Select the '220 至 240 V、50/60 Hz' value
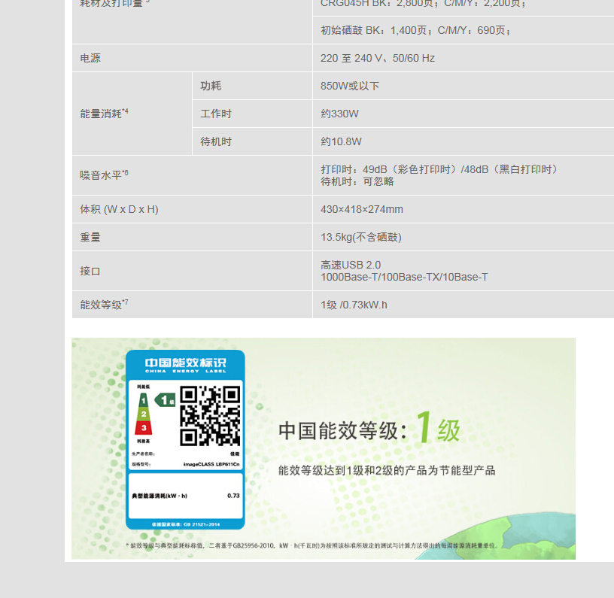Screen dimensions: 614x598 coord(378,58)
